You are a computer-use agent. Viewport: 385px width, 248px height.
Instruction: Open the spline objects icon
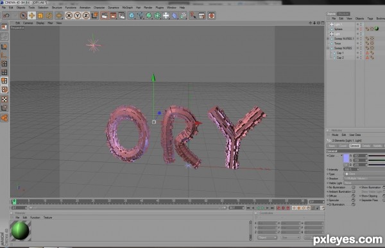(140, 15)
